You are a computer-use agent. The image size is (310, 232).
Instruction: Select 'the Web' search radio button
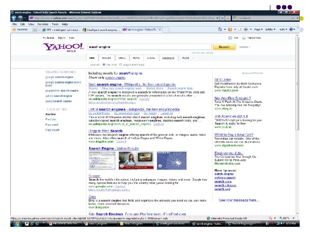coord(104,64)
